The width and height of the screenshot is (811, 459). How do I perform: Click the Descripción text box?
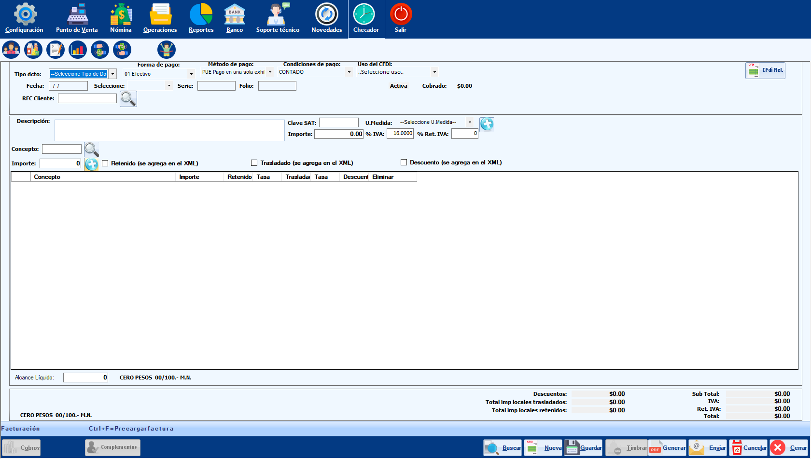[169, 131]
